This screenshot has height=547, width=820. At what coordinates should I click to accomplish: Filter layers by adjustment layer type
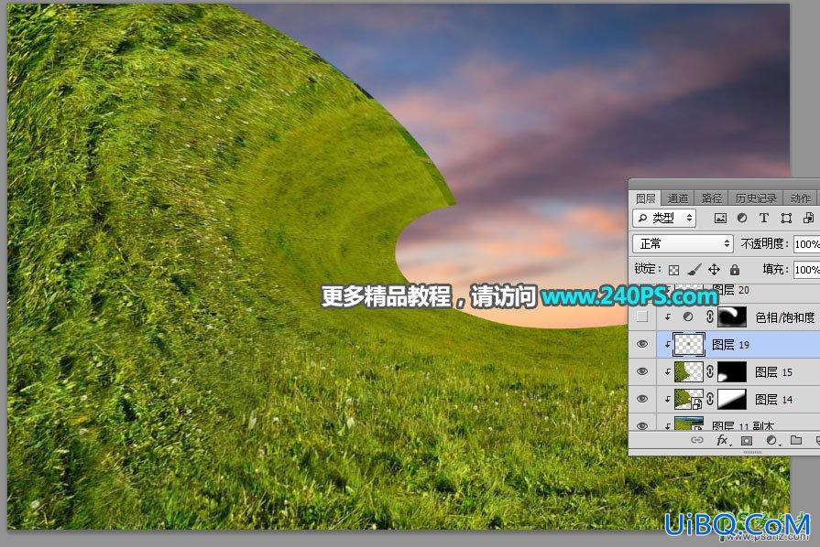[x=742, y=219]
